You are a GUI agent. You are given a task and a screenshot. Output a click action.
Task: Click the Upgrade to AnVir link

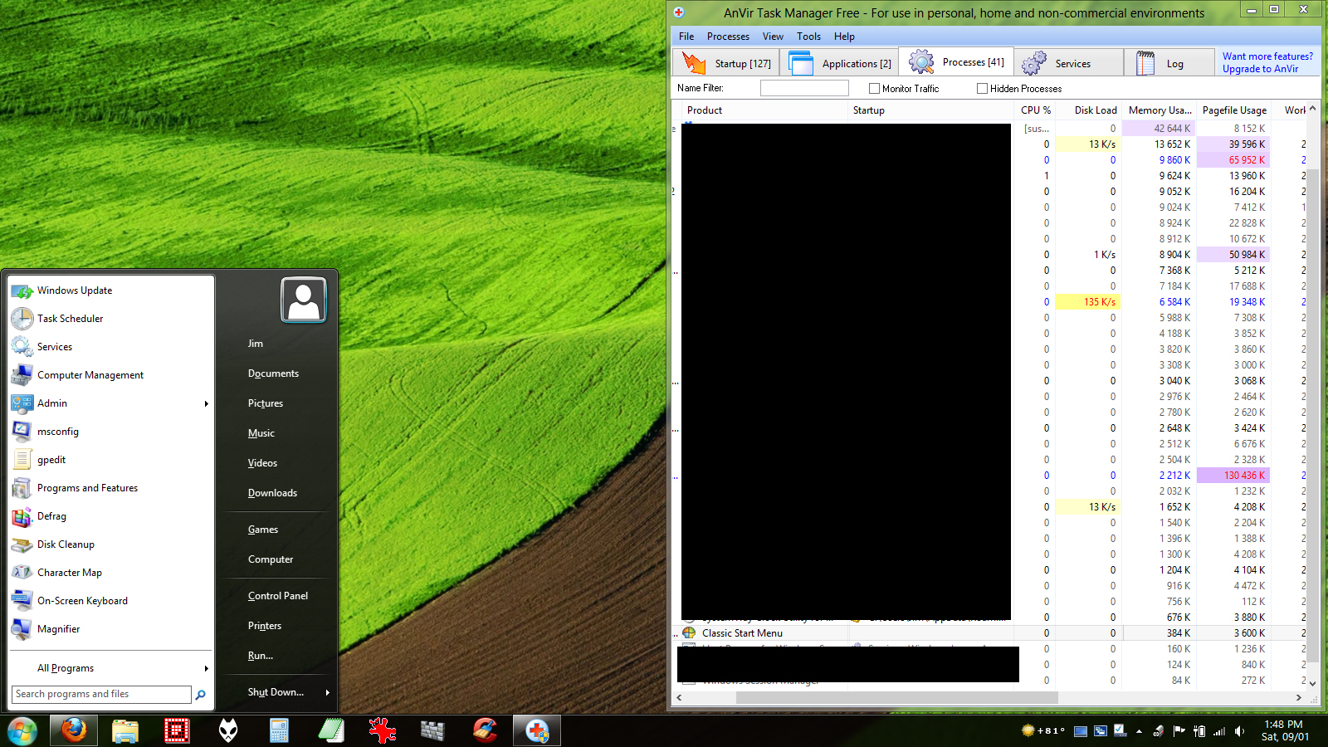coord(1260,69)
